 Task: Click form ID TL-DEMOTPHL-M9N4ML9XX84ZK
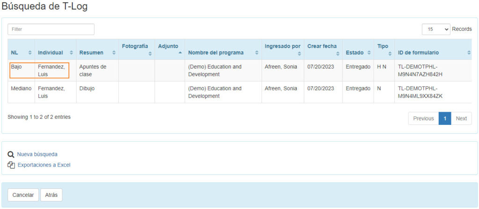[421, 92]
